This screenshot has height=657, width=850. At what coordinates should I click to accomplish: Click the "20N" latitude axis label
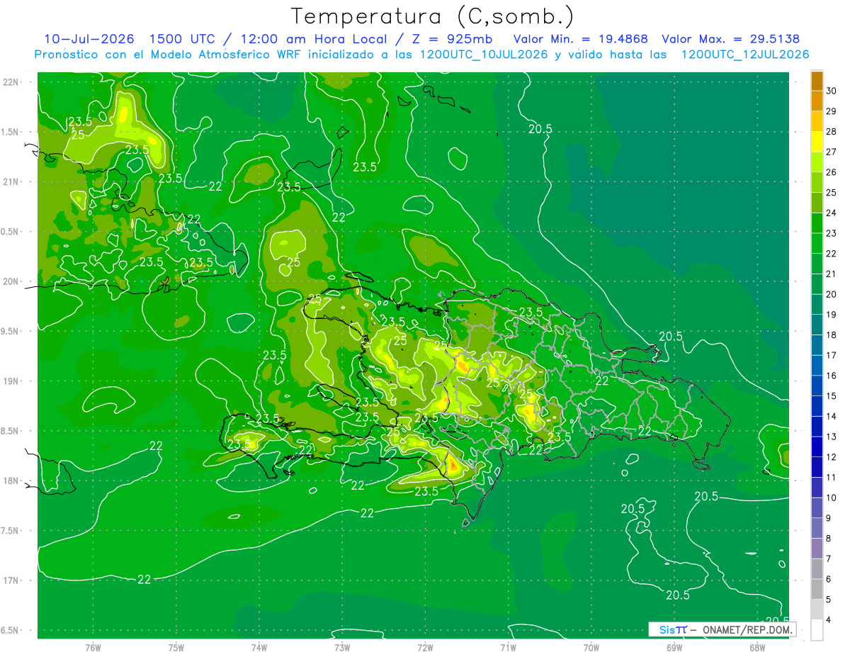[11, 281]
